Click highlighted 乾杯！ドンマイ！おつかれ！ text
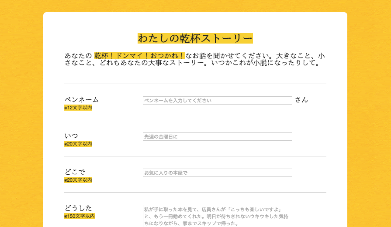The width and height of the screenshot is (391, 227). [139, 56]
